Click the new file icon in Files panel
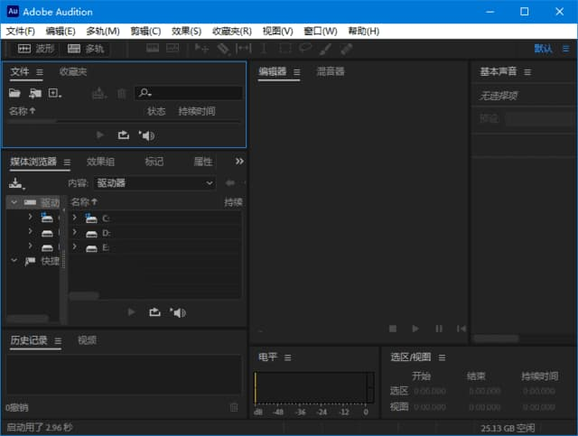The image size is (578, 436). (55, 93)
